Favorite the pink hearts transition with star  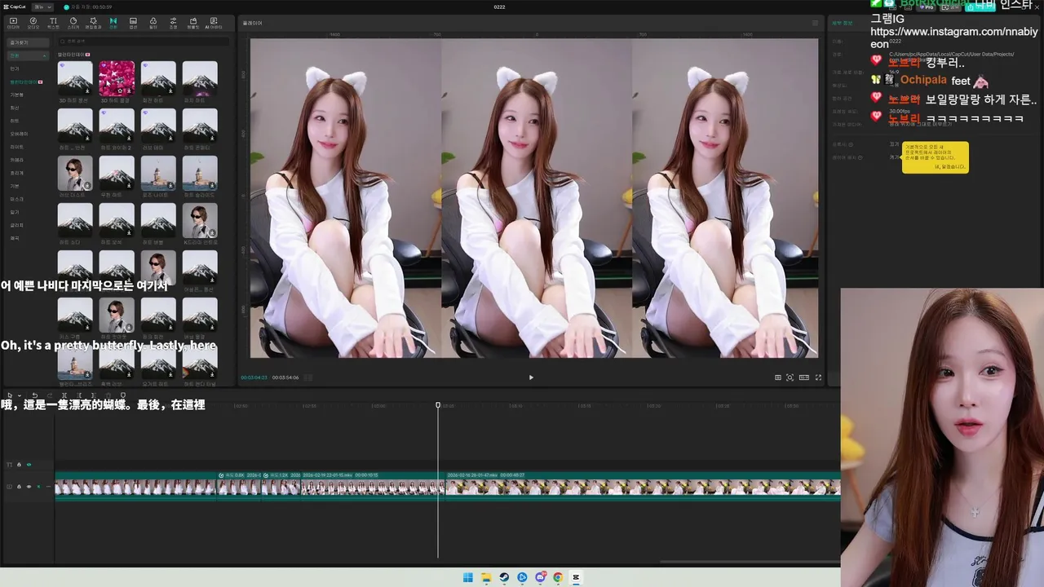pyautogui.click(x=121, y=92)
